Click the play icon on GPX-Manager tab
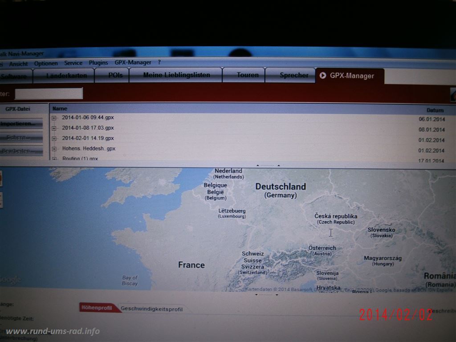The width and height of the screenshot is (456, 342). tap(323, 76)
